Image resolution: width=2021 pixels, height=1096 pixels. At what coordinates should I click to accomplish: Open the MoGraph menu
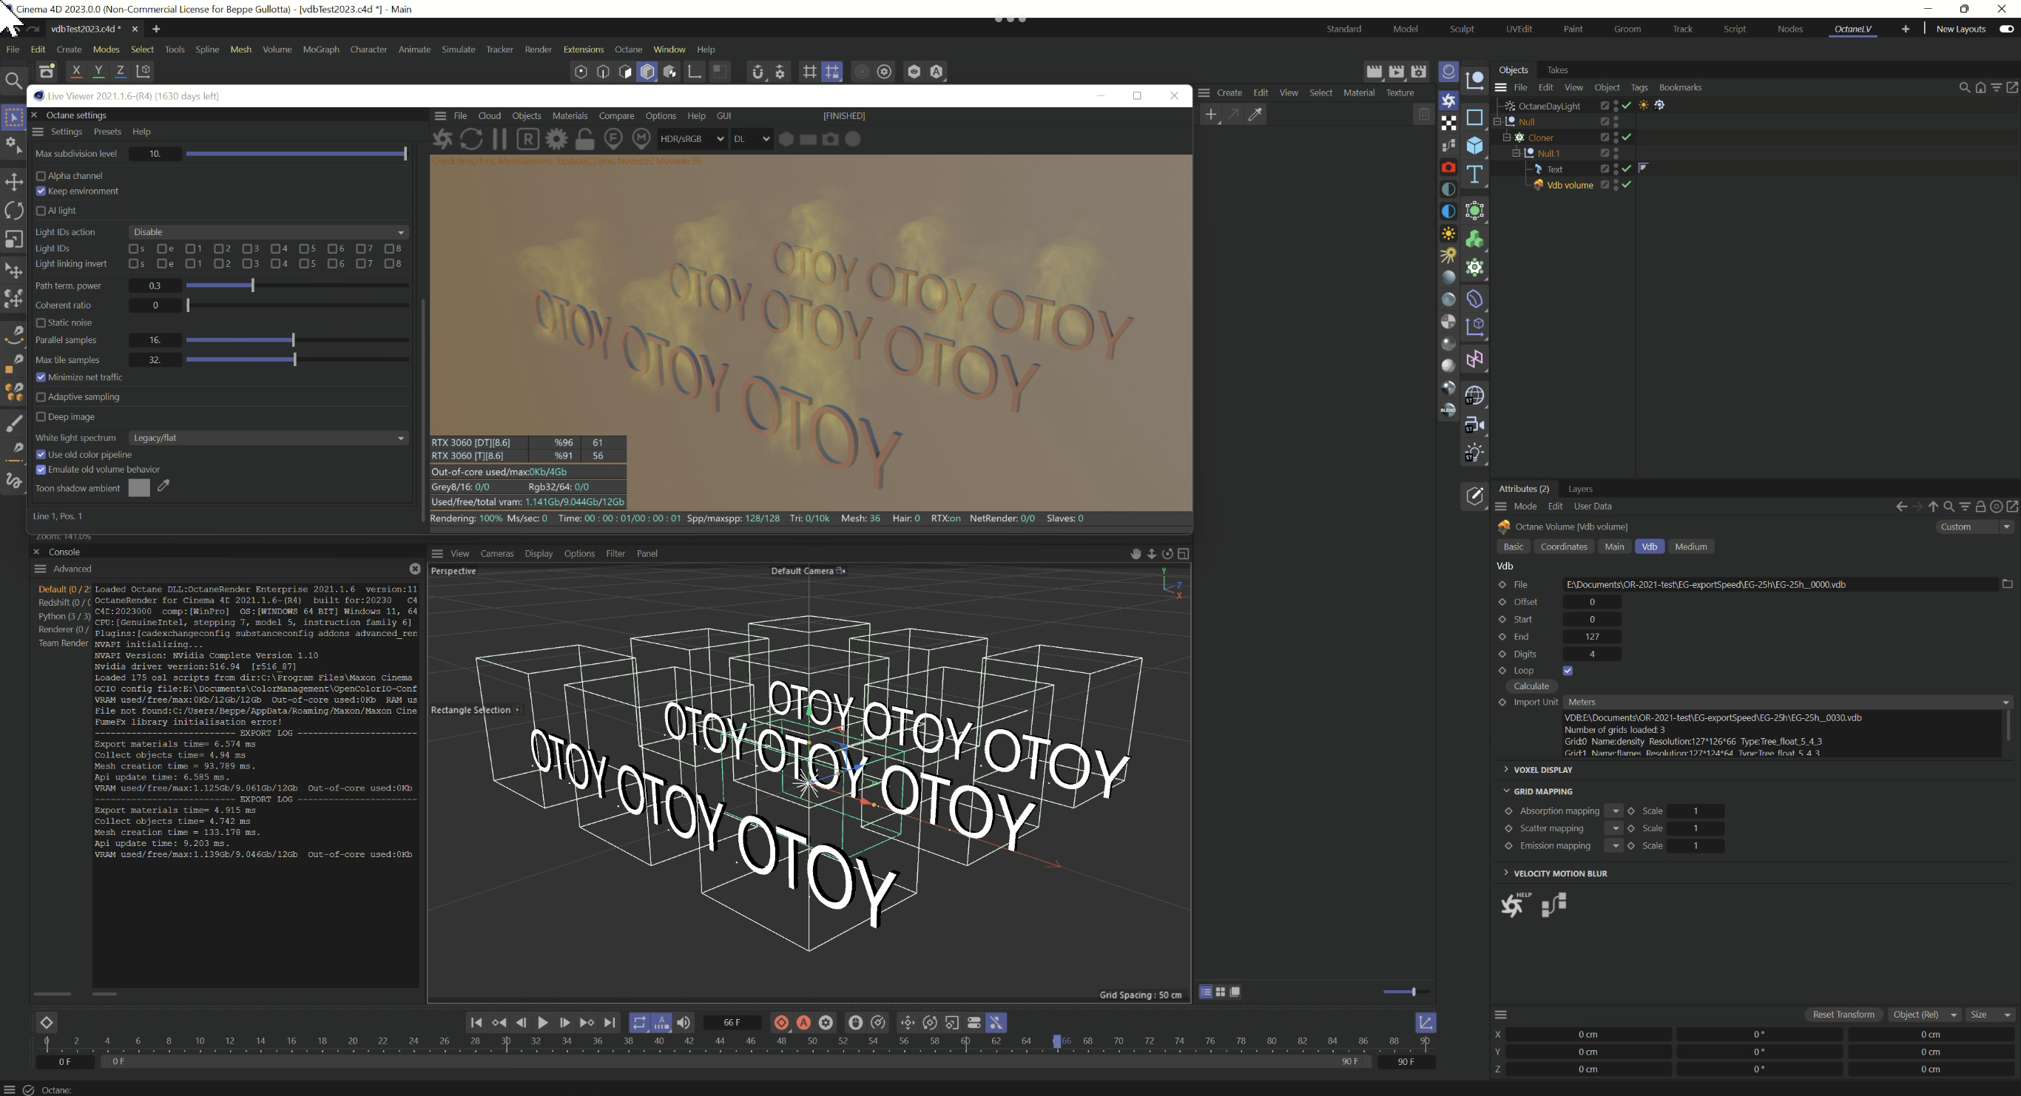pos(321,50)
